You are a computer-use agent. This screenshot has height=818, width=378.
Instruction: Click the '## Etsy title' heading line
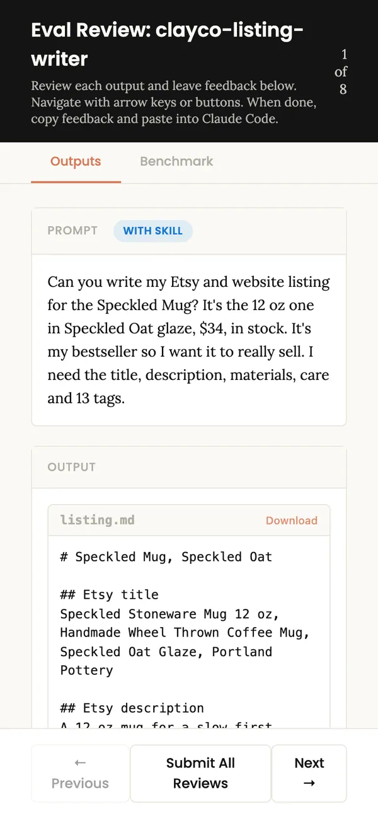click(x=109, y=595)
